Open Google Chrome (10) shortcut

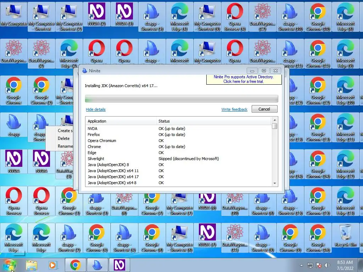click(x=318, y=17)
